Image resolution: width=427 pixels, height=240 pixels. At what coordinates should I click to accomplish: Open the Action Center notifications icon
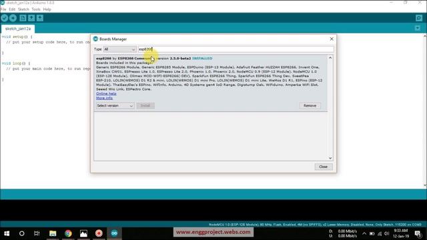(x=418, y=233)
